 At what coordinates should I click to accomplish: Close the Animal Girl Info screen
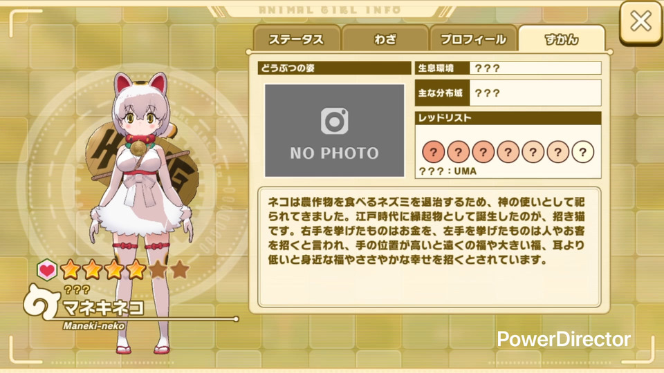(x=640, y=22)
